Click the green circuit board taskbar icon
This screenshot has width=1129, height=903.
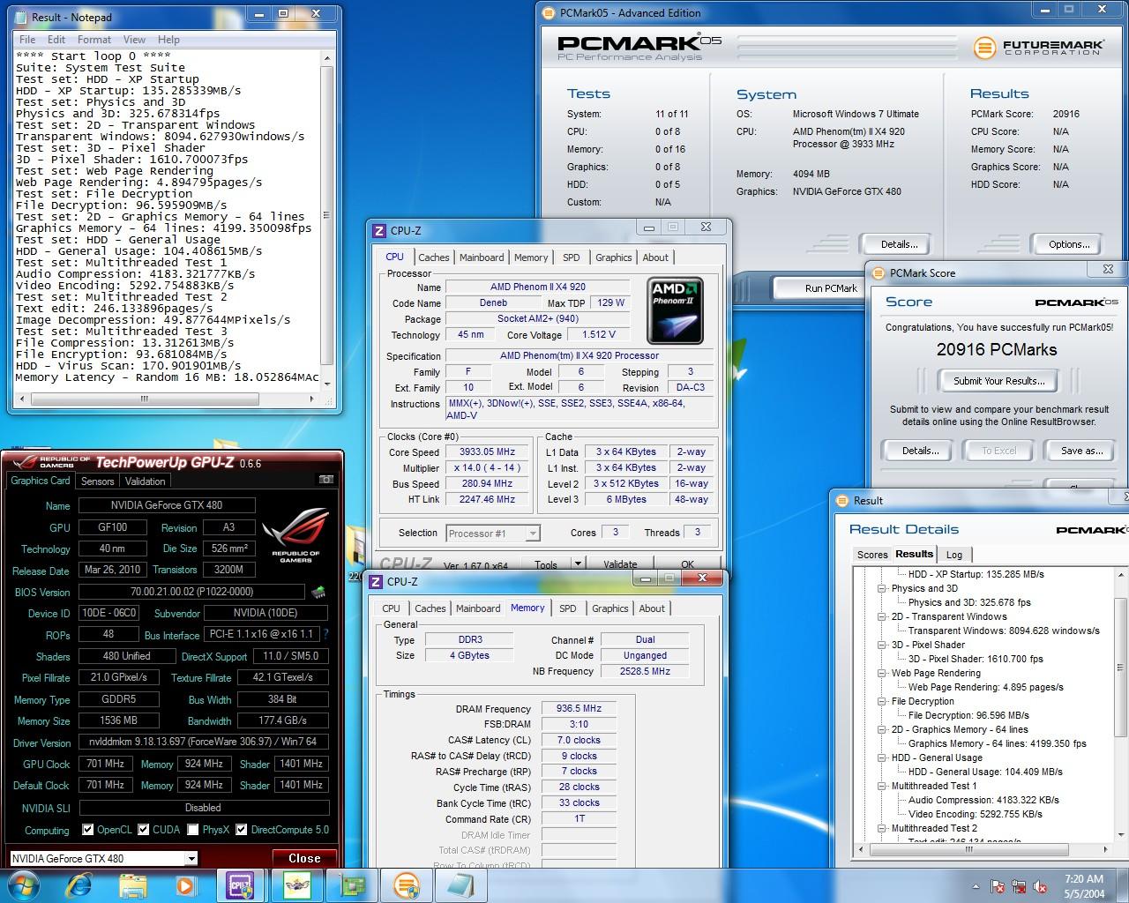(x=353, y=884)
